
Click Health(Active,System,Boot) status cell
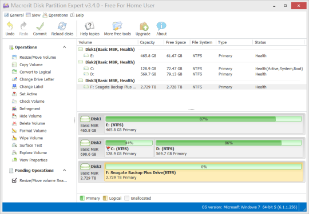279,69
